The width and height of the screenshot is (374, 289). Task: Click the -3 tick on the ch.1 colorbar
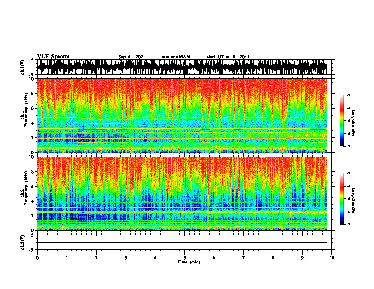pos(348,95)
